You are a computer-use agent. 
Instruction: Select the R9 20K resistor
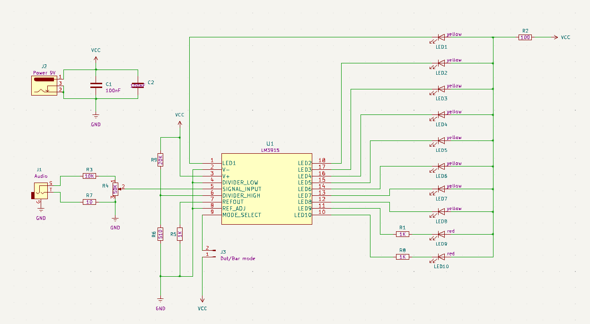(x=160, y=160)
